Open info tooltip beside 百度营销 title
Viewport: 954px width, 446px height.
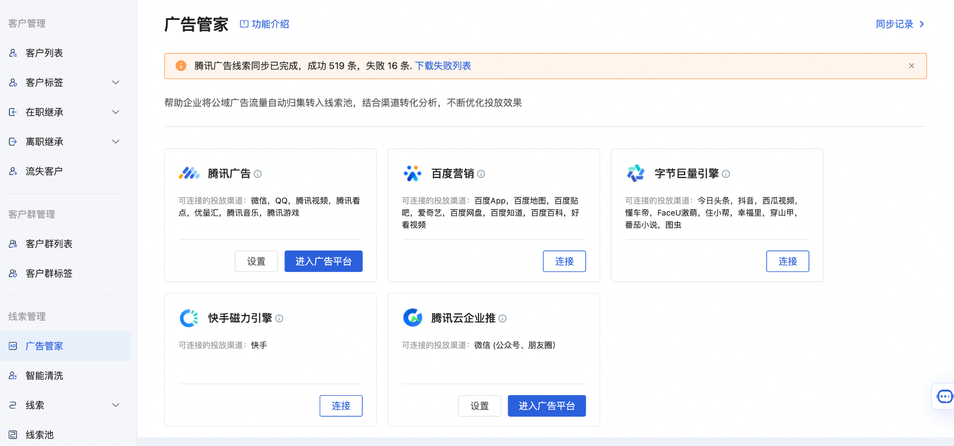481,174
